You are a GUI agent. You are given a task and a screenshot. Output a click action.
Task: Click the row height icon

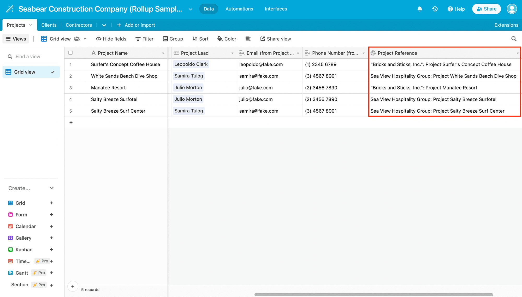click(248, 39)
